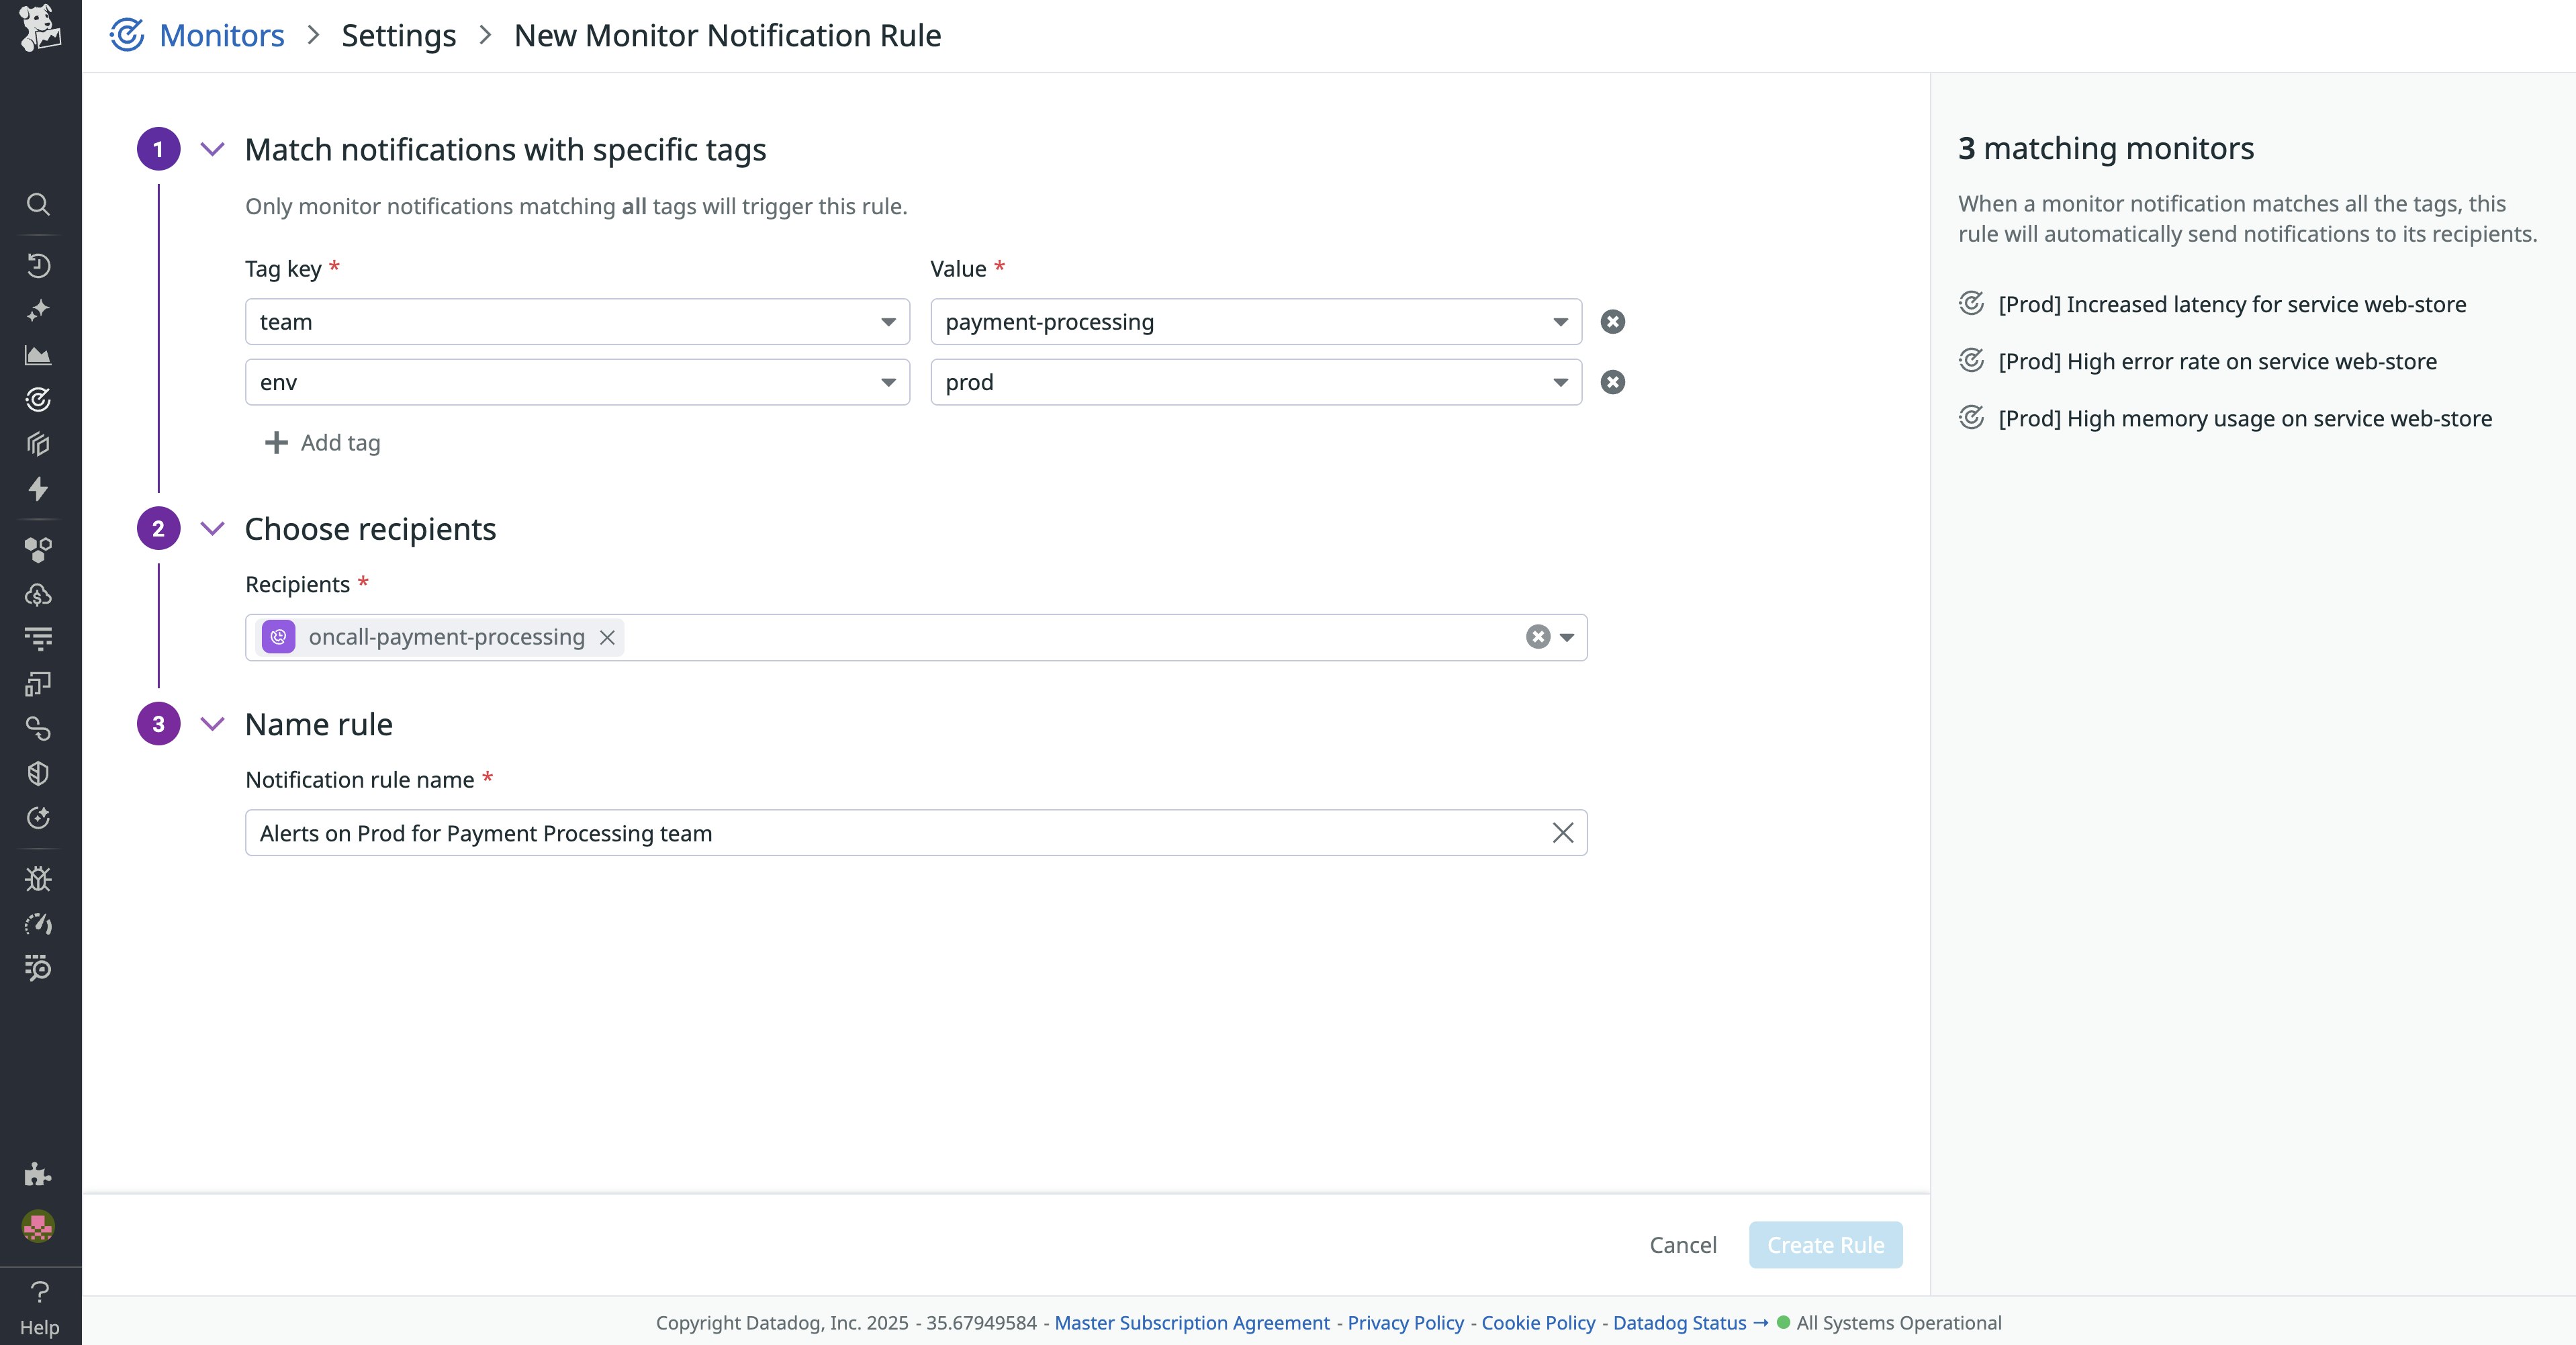Open Integrations puzzle piece icon
The height and width of the screenshot is (1345, 2576).
(x=38, y=1174)
